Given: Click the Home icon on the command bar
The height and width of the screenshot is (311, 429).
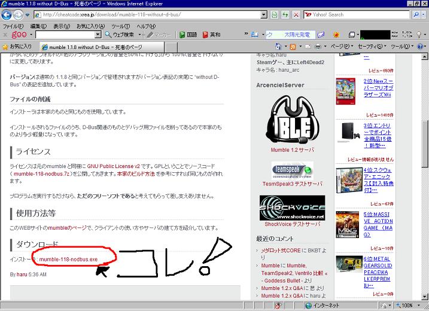Looking at the screenshot, I should [278, 47].
